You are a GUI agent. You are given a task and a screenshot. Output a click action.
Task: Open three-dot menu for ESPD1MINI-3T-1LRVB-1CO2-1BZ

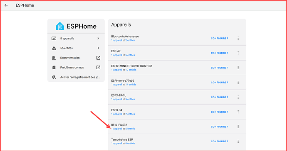pyautogui.click(x=238, y=68)
